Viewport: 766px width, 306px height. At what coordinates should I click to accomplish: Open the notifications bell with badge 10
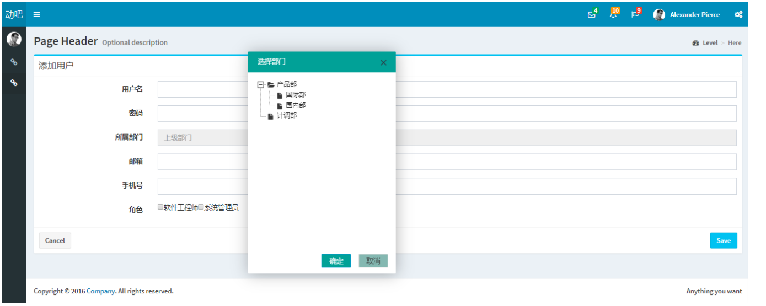(613, 15)
